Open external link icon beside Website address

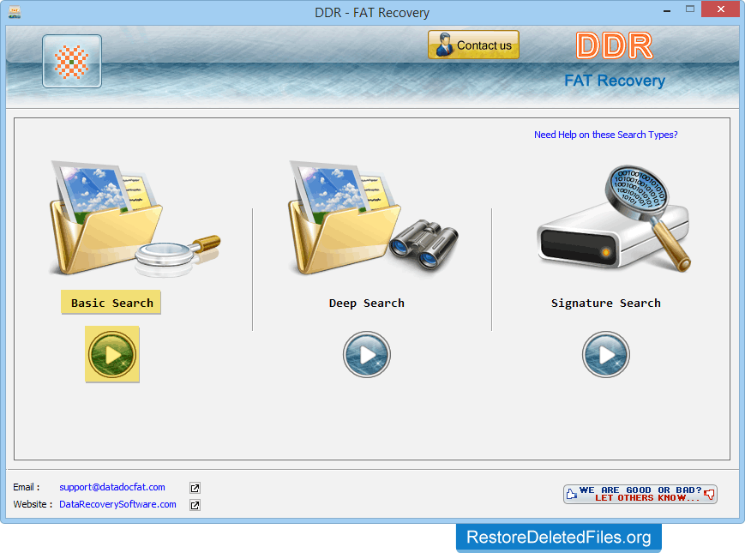click(195, 505)
